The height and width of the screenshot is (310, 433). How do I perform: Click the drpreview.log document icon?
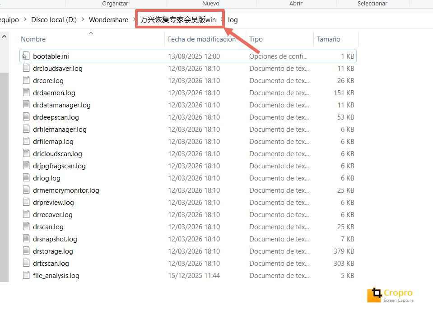click(26, 202)
